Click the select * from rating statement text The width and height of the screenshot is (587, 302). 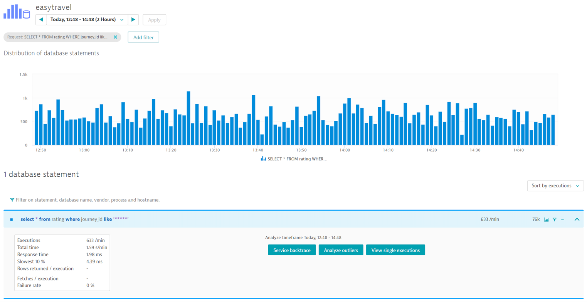[x=74, y=219]
